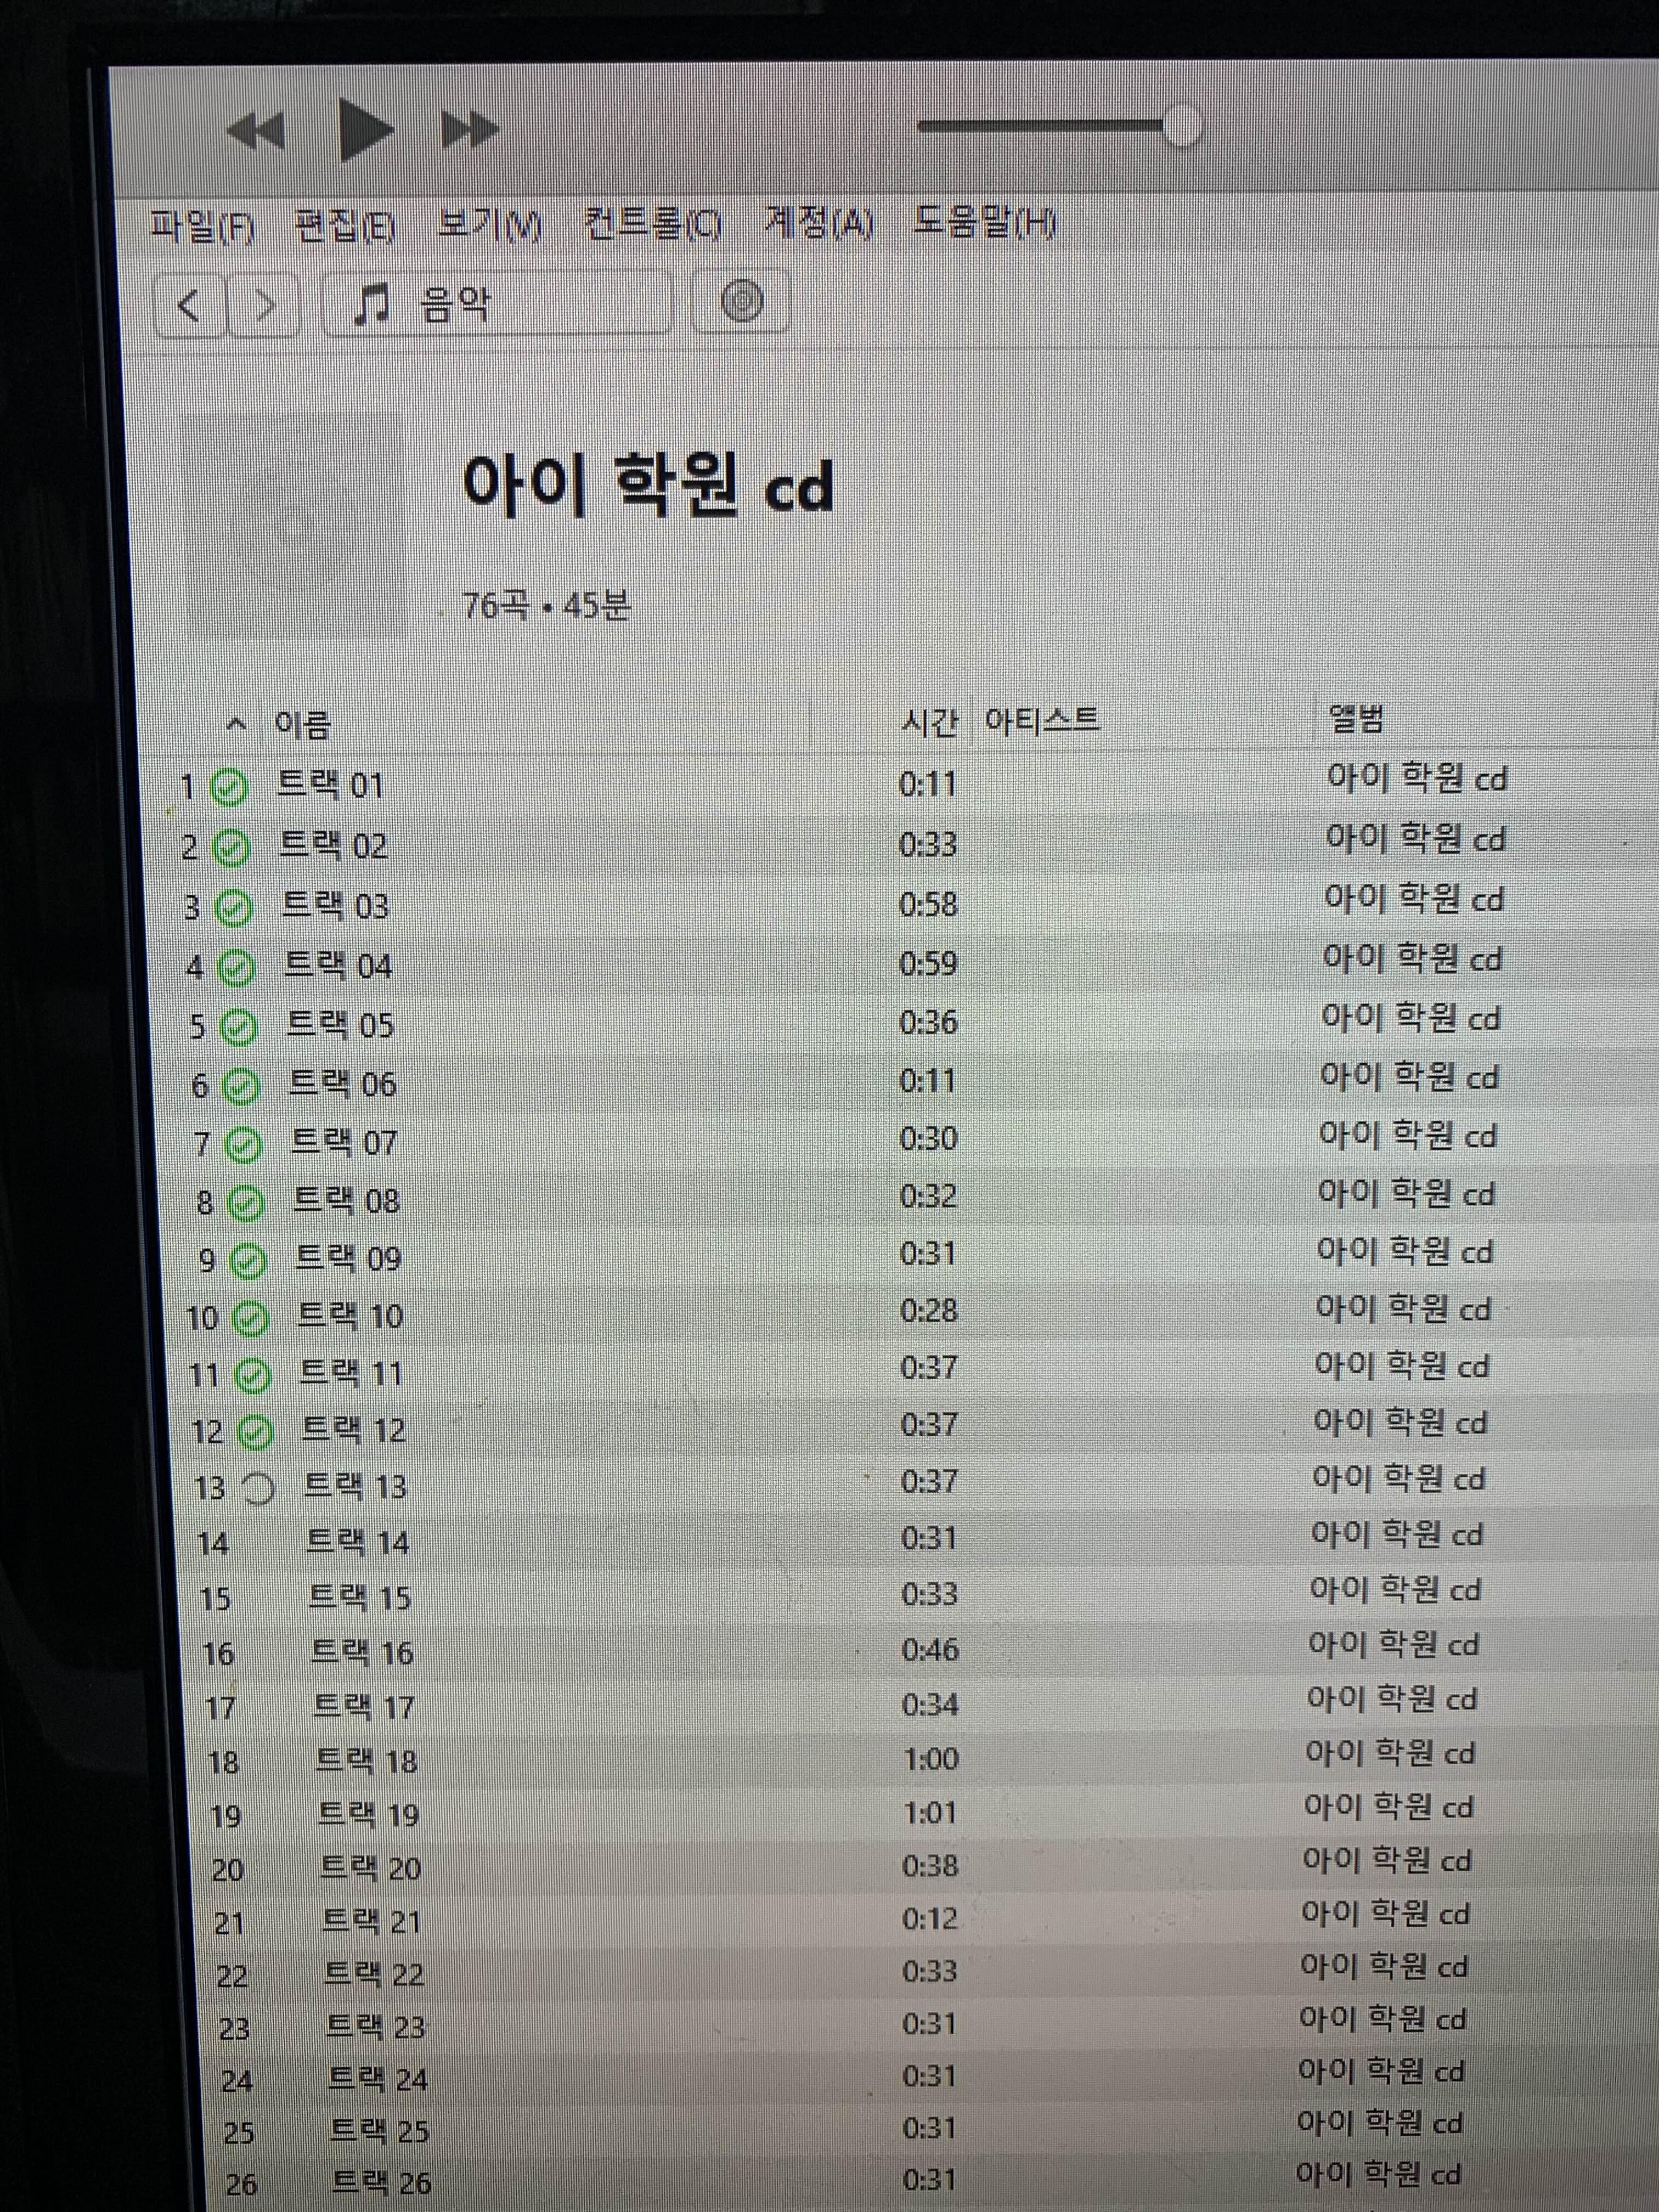Click the Play button

point(365,130)
